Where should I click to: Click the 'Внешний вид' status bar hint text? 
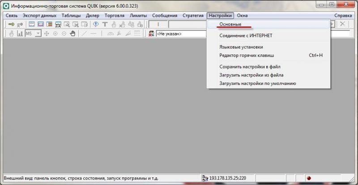point(81,178)
